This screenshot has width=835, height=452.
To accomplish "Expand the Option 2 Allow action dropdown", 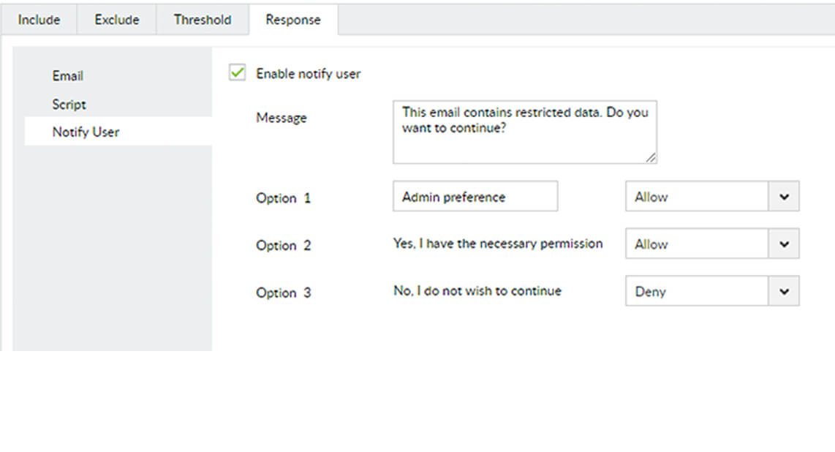I will coord(697,244).
